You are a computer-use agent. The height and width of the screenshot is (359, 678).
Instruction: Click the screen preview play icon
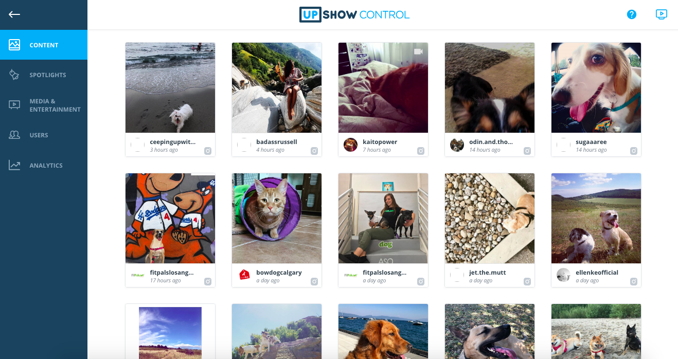[x=662, y=14]
